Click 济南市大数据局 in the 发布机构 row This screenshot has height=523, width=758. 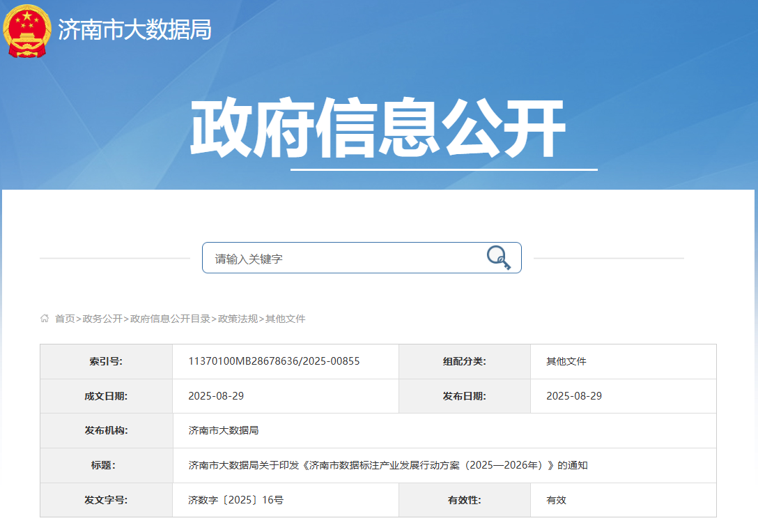coord(224,430)
